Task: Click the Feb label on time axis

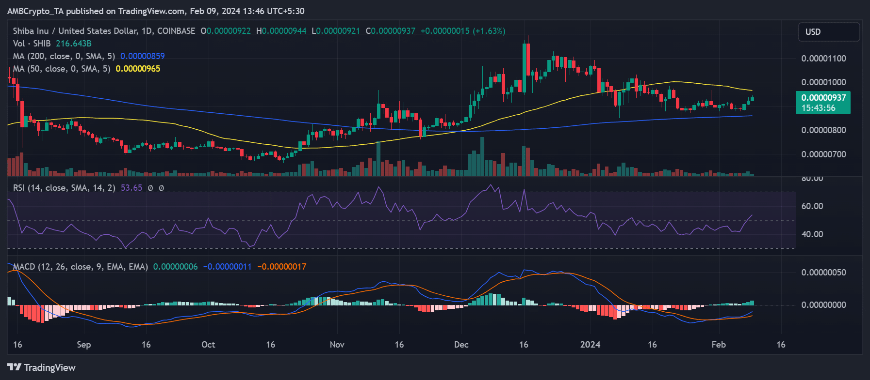Action: [719, 345]
